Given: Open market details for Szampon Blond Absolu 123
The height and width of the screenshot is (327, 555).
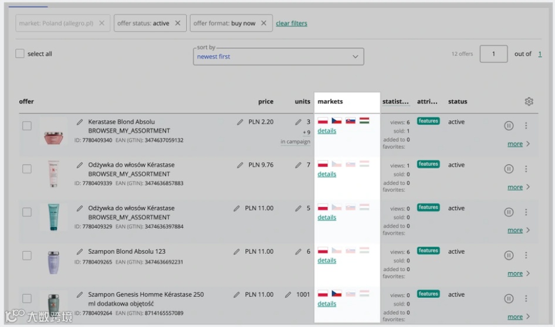Looking at the screenshot, I should pos(327,261).
